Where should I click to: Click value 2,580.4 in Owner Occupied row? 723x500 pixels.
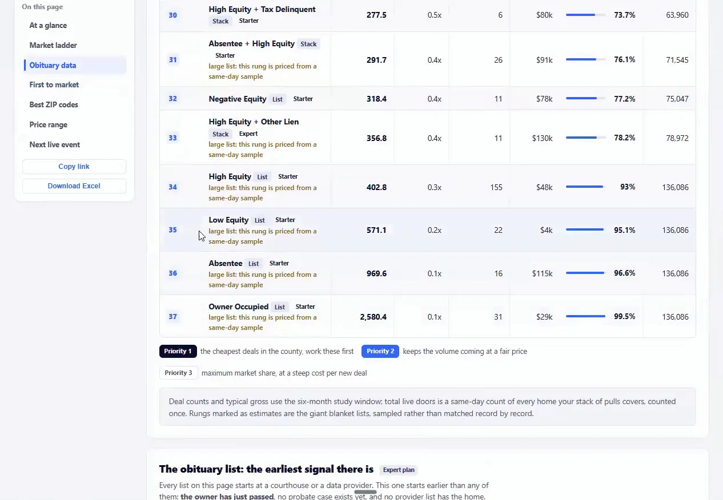point(373,317)
